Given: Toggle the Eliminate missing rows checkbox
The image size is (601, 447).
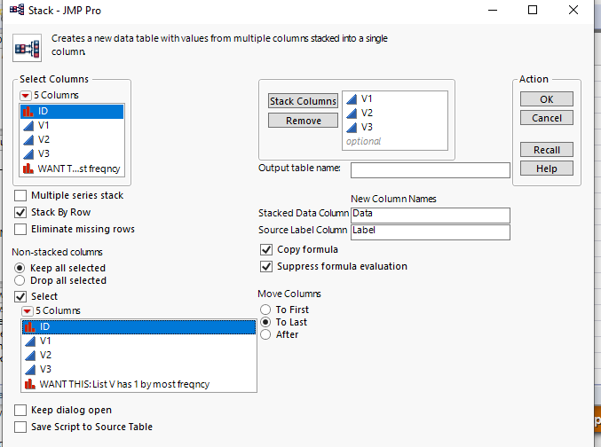Looking at the screenshot, I should 21,229.
